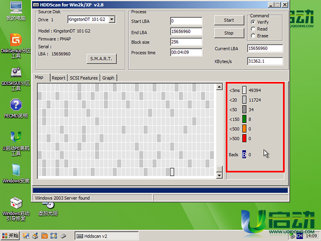This screenshot has height=241, width=321.
Task: Click the >500 red swatch
Action: 244,138
